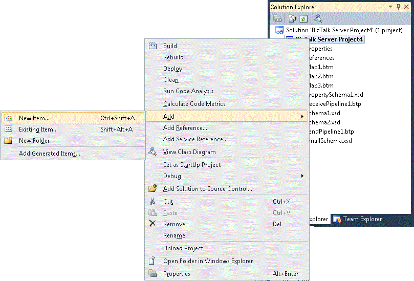Click Add Solution to Source Control icon
Screen dimensions: 414x281
[152, 188]
